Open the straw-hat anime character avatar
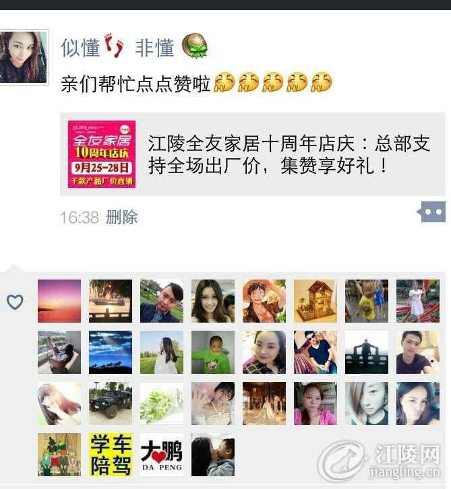This screenshot has width=451, height=489. (x=264, y=301)
